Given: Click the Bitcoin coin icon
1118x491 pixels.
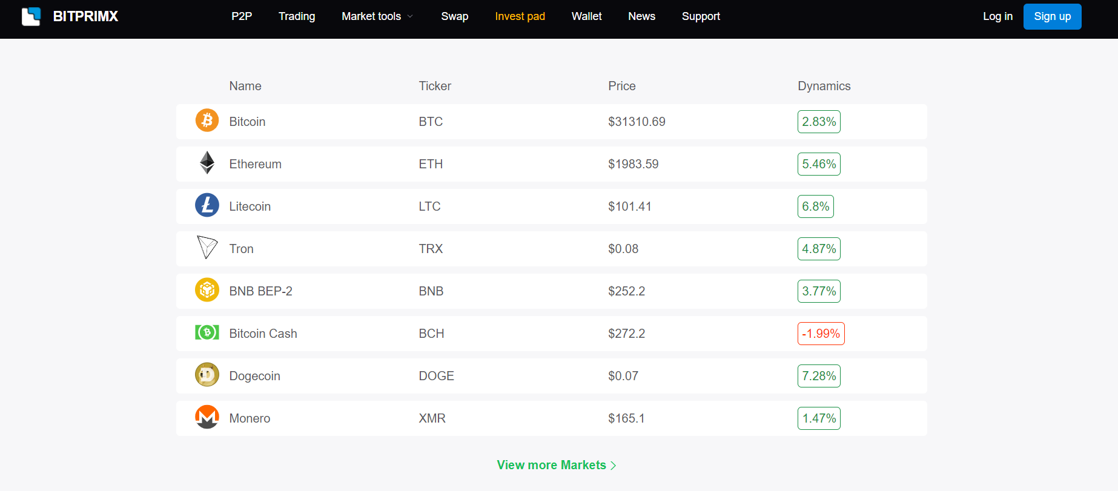Looking at the screenshot, I should (207, 120).
